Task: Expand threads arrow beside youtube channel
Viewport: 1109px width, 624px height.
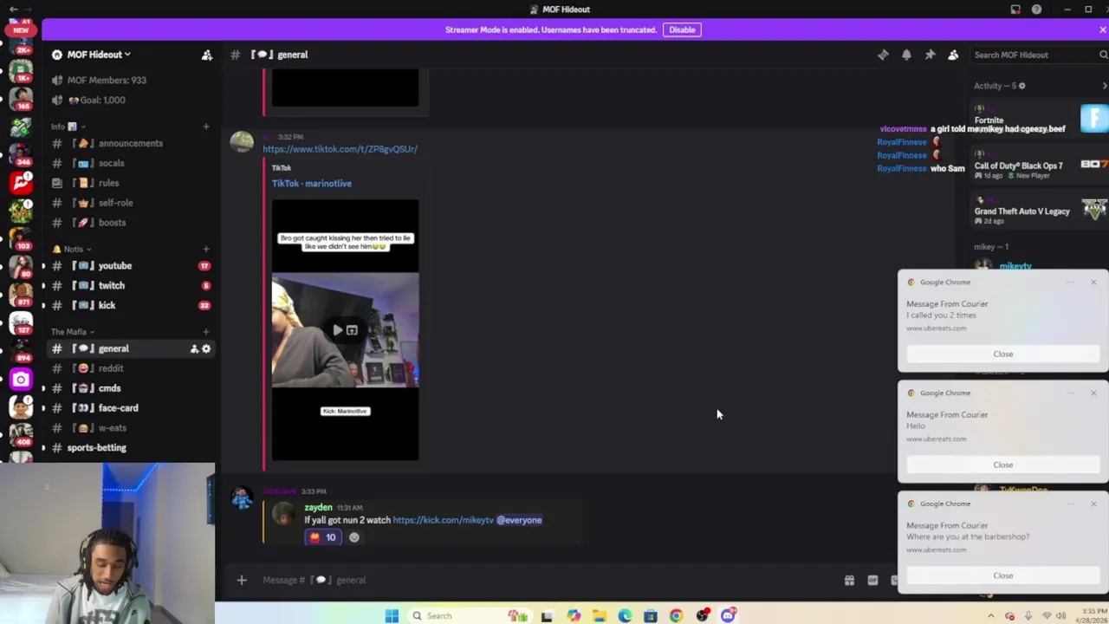Action: (x=43, y=266)
